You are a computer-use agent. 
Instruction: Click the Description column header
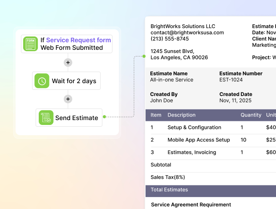[182, 115]
